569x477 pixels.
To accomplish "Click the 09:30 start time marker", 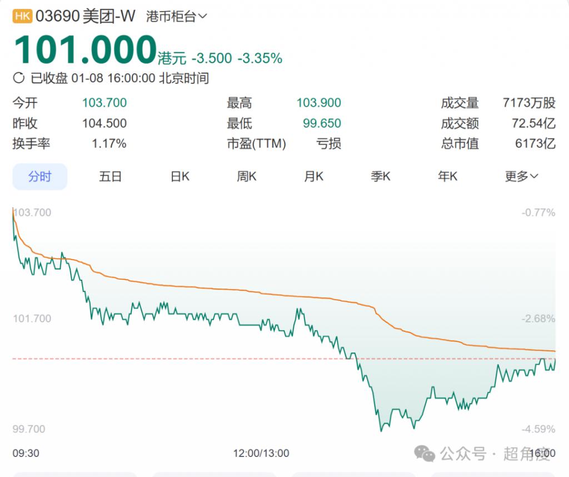I will coord(26,453).
